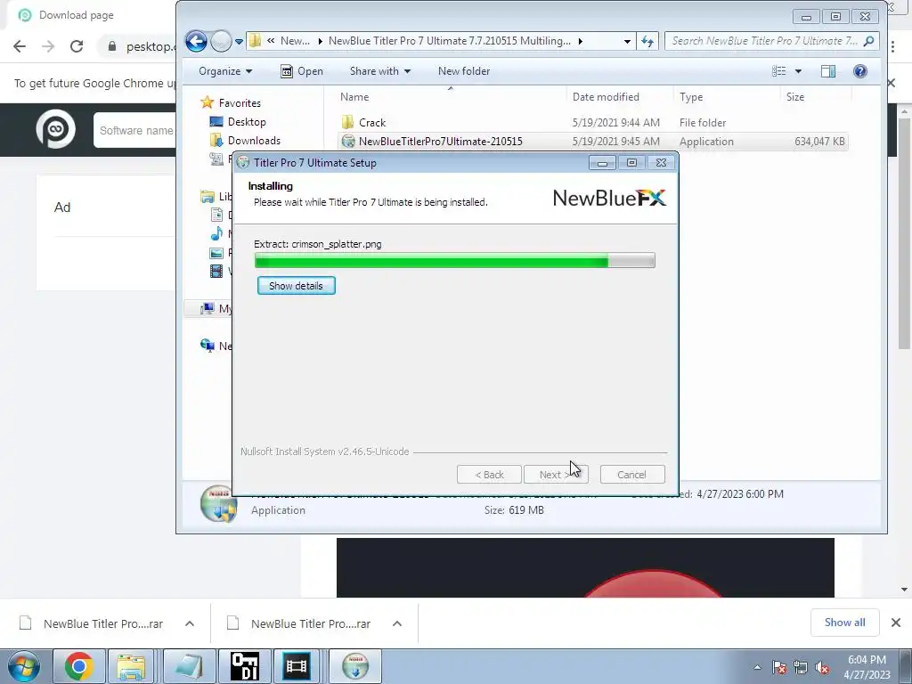Click the green installation progress bar
Image resolution: width=912 pixels, height=684 pixels.
click(x=454, y=260)
